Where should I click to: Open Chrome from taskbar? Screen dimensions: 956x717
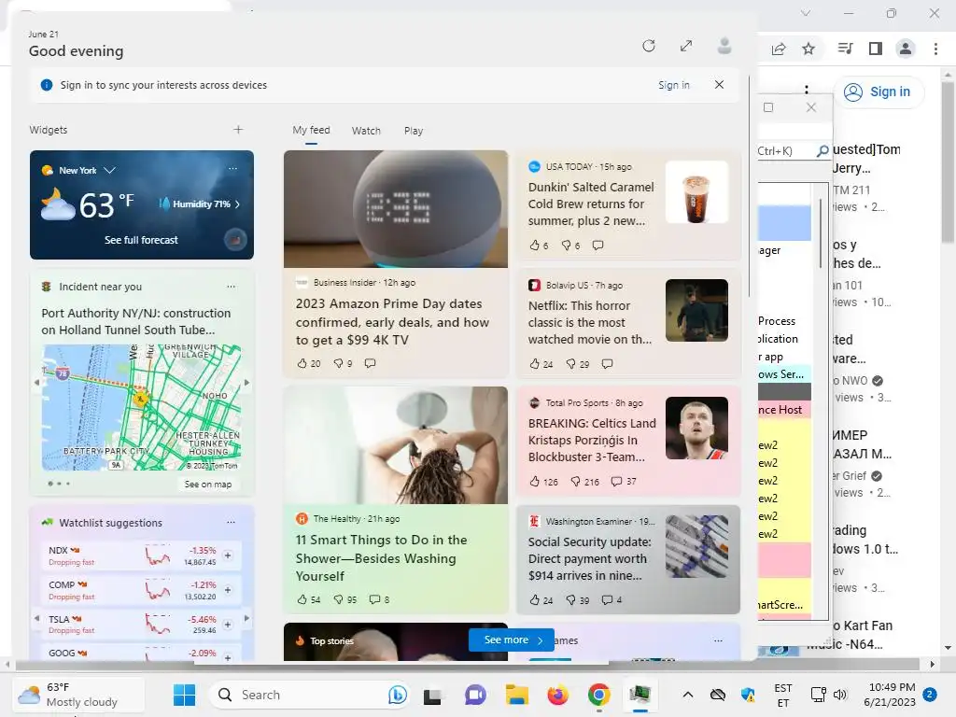[598, 695]
